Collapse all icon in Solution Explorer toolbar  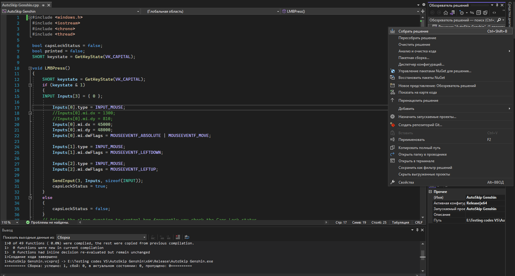479,13
